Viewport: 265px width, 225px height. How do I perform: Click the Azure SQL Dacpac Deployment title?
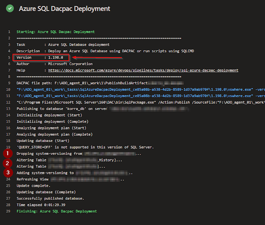point(64,9)
